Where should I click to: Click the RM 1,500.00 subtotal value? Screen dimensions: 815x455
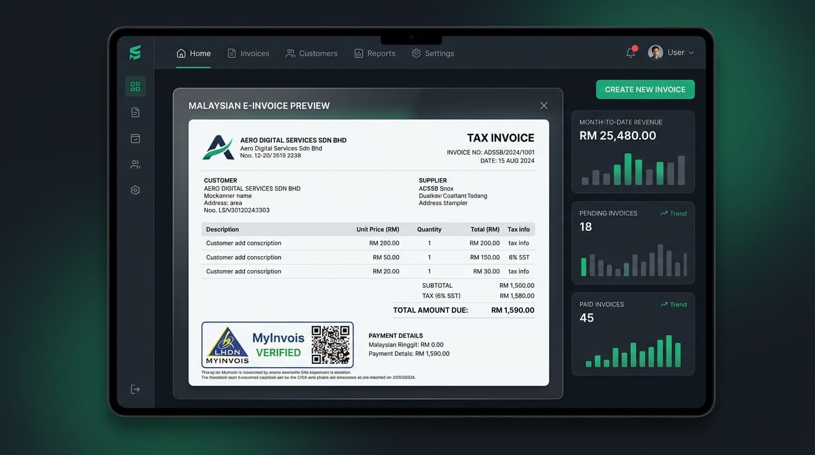(517, 286)
